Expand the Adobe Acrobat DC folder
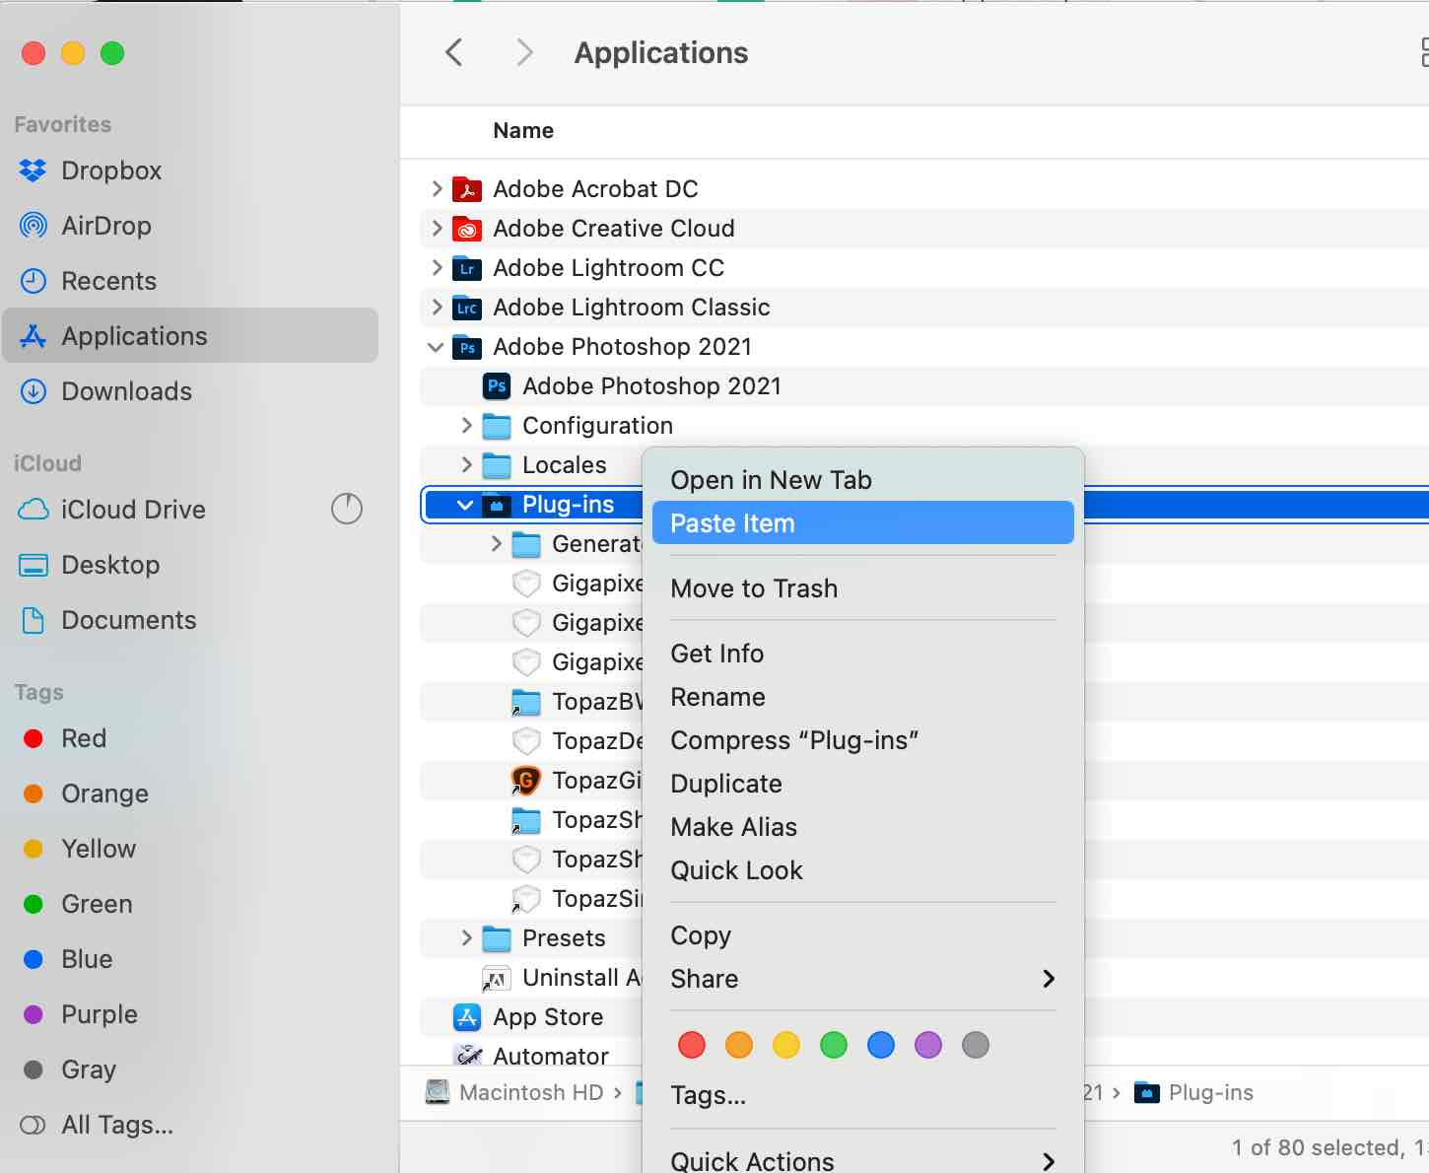This screenshot has height=1173, width=1429. pos(437,188)
